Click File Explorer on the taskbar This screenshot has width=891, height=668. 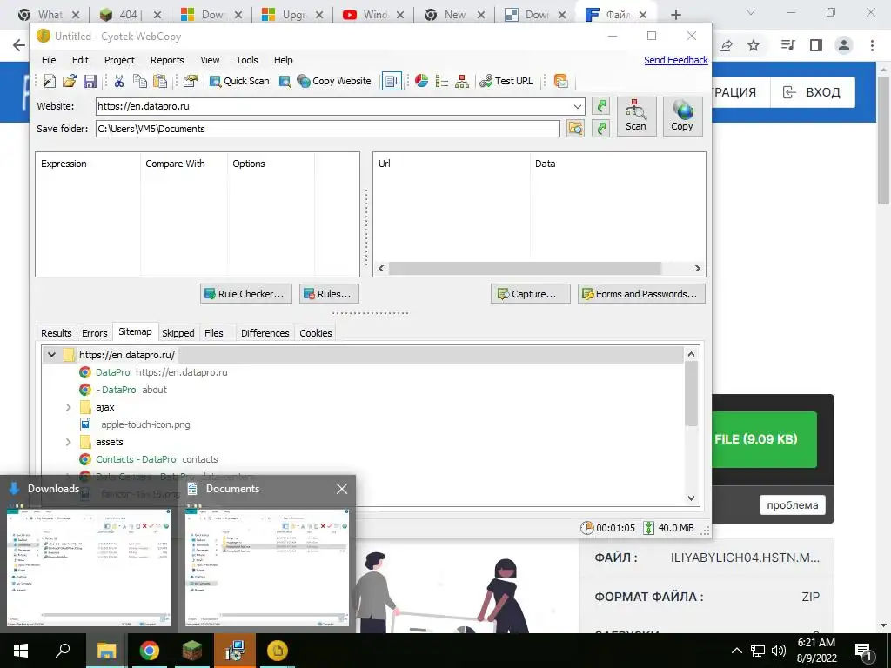point(106,651)
